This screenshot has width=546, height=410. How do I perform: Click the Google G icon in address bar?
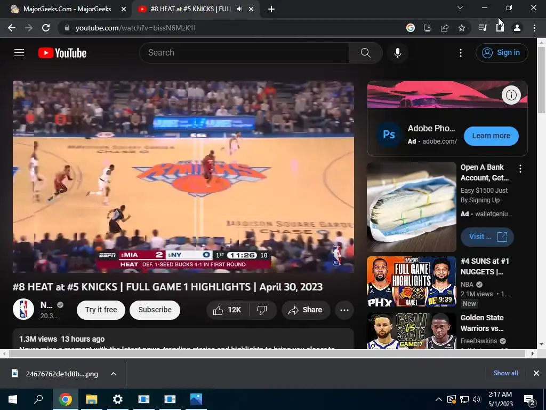tap(411, 28)
